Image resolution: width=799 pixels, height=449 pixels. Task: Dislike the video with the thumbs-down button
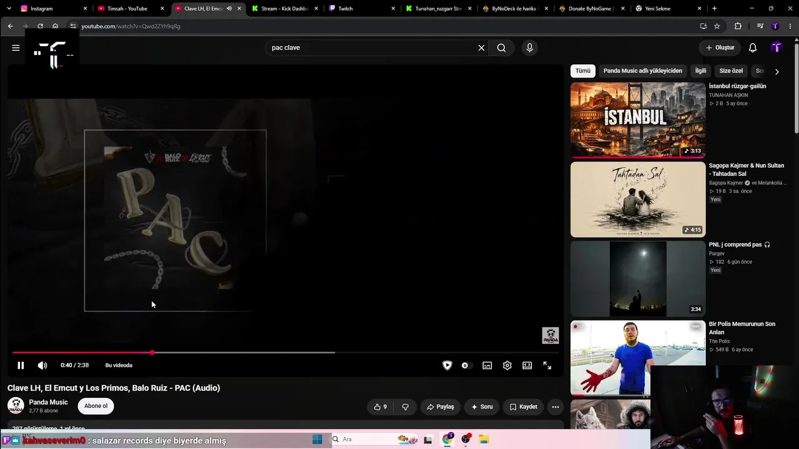pyautogui.click(x=405, y=407)
